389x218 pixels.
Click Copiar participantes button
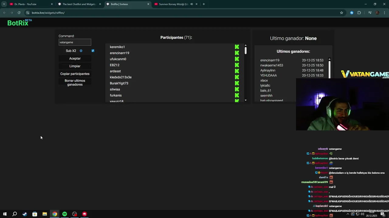75,74
